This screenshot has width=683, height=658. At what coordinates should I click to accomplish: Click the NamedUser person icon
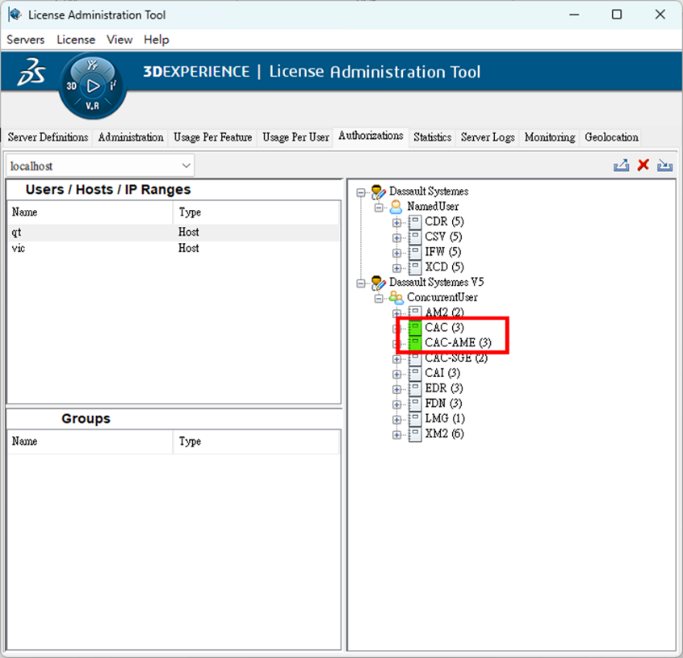pyautogui.click(x=396, y=207)
